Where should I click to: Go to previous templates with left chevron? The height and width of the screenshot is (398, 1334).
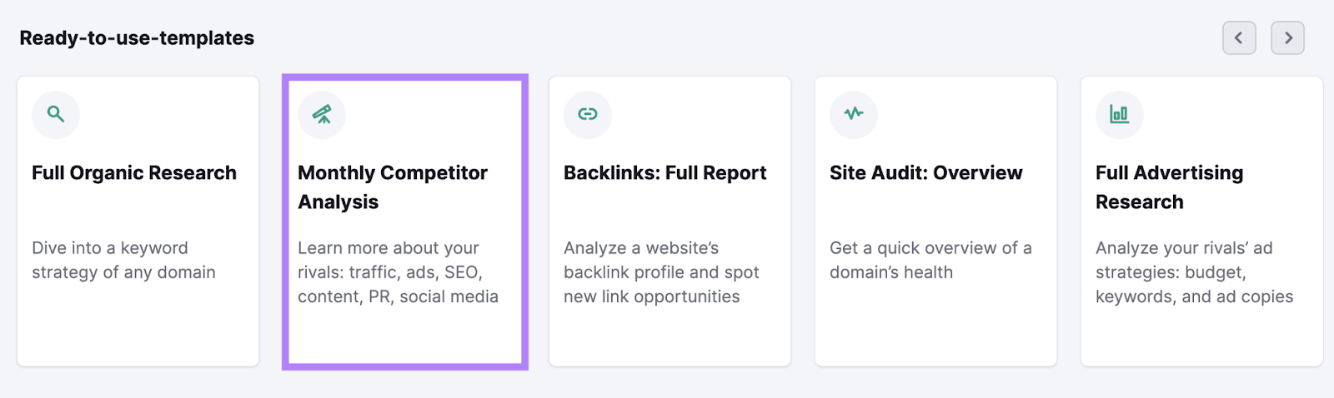point(1239,37)
